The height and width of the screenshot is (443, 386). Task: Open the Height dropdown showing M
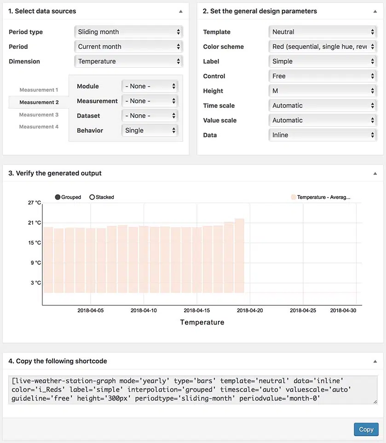point(323,91)
